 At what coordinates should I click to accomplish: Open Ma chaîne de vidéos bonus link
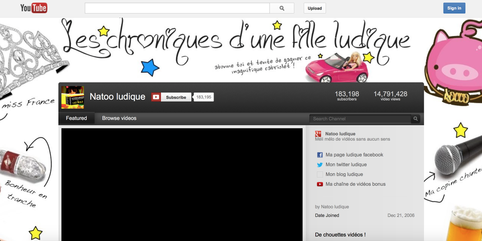coord(355,184)
